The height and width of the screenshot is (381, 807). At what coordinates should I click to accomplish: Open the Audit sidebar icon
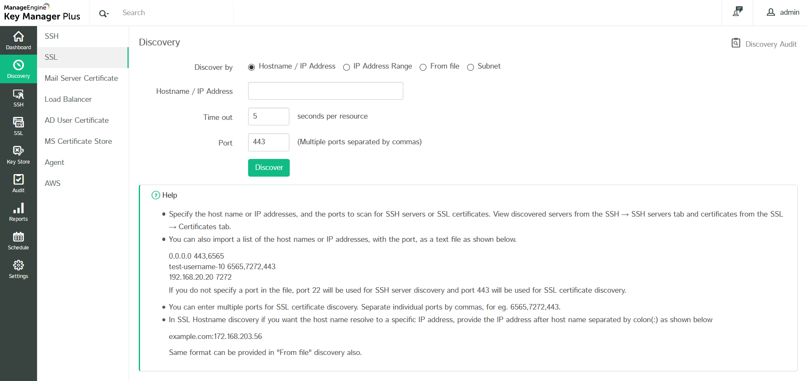[x=19, y=183]
